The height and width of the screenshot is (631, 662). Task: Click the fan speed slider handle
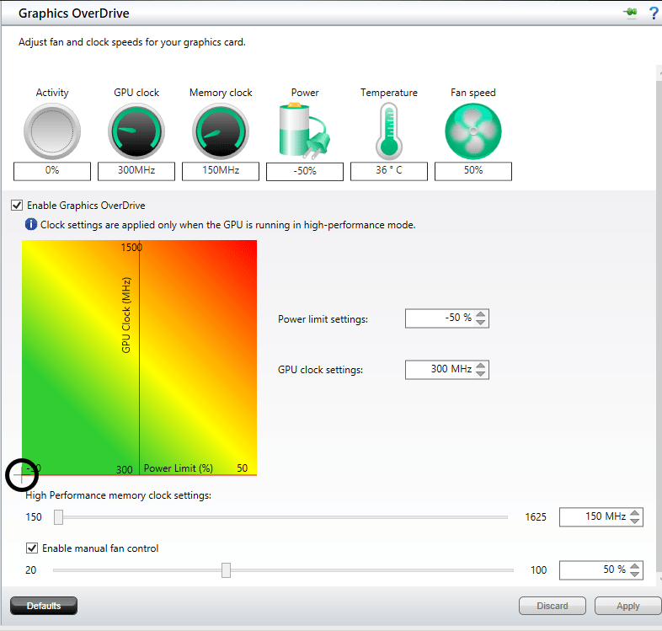pyautogui.click(x=227, y=570)
